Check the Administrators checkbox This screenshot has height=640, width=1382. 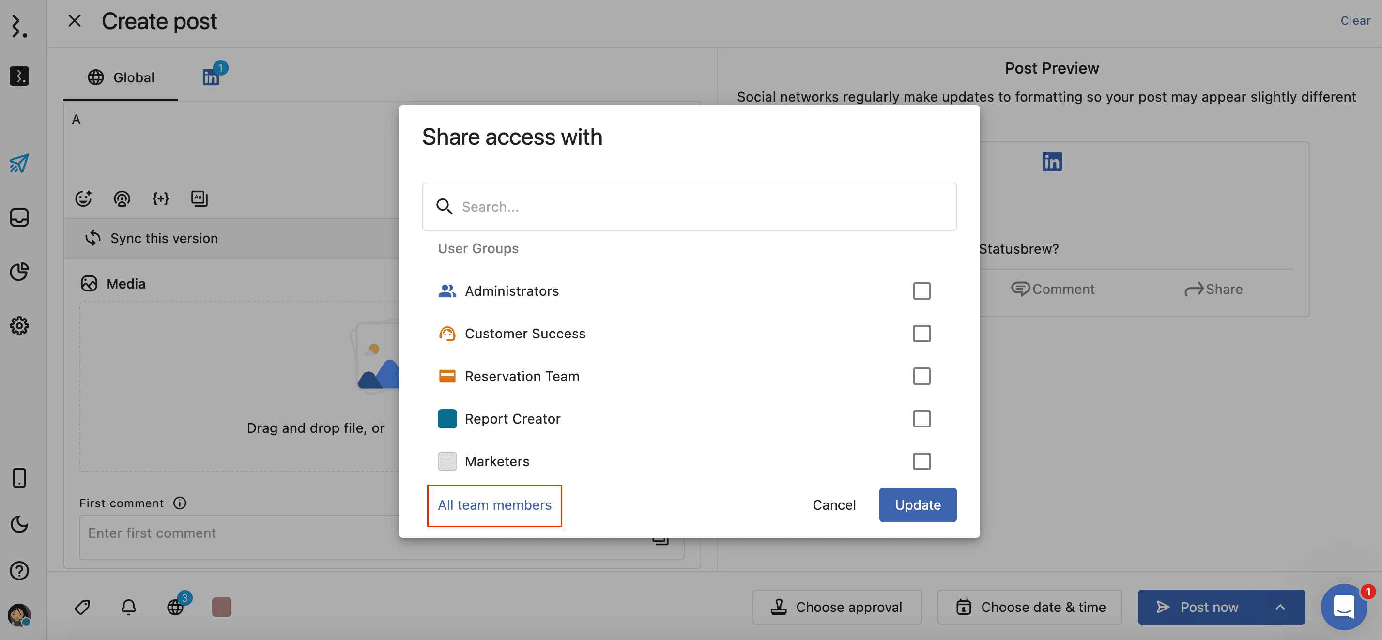click(921, 291)
